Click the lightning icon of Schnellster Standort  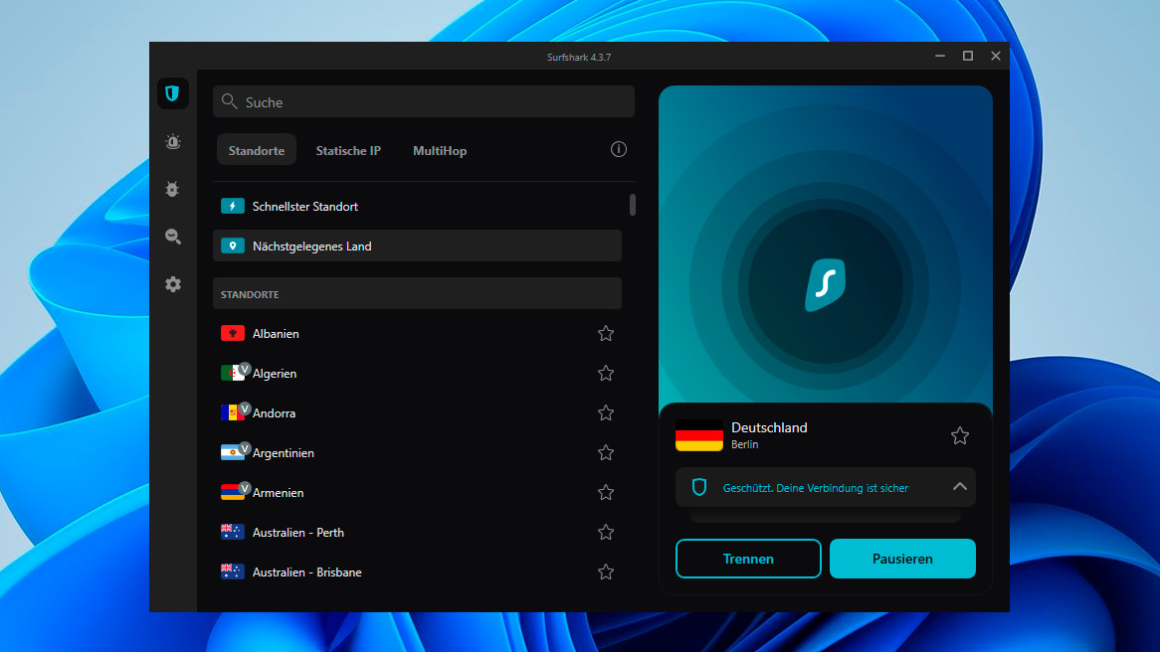click(x=232, y=206)
